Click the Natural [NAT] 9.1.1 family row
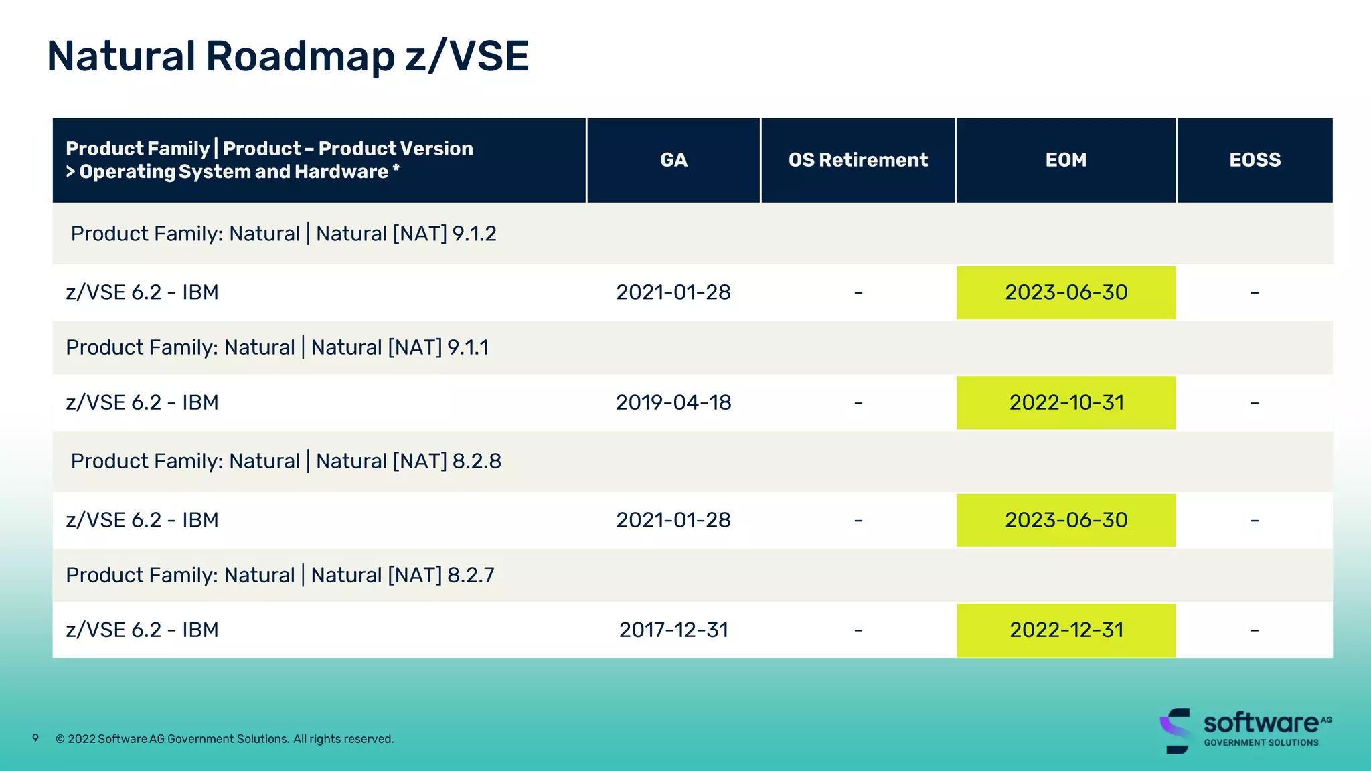The image size is (1371, 771). (x=277, y=347)
